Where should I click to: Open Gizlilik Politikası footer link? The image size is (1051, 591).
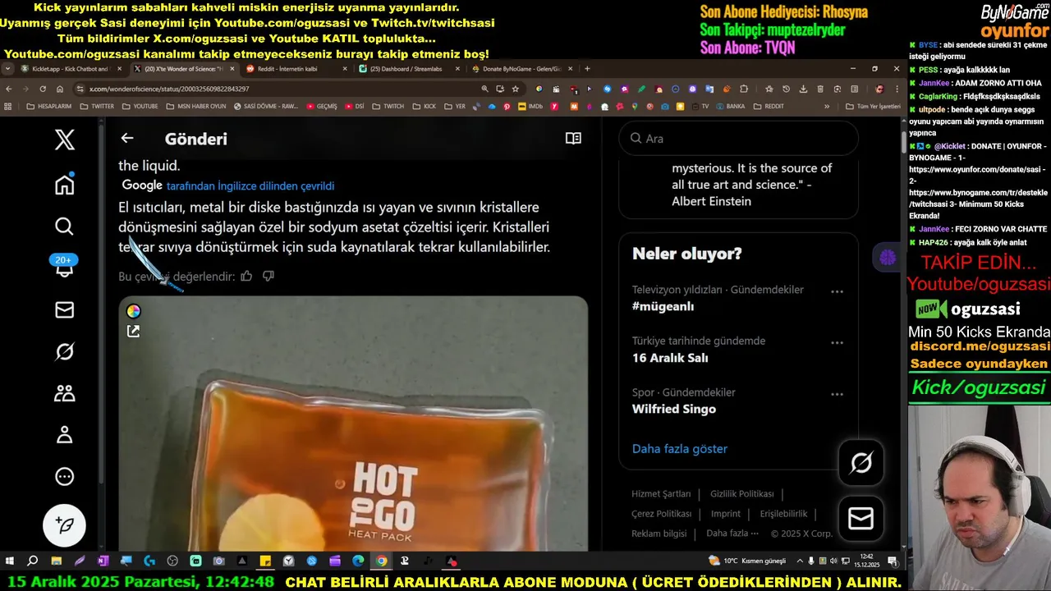741,493
